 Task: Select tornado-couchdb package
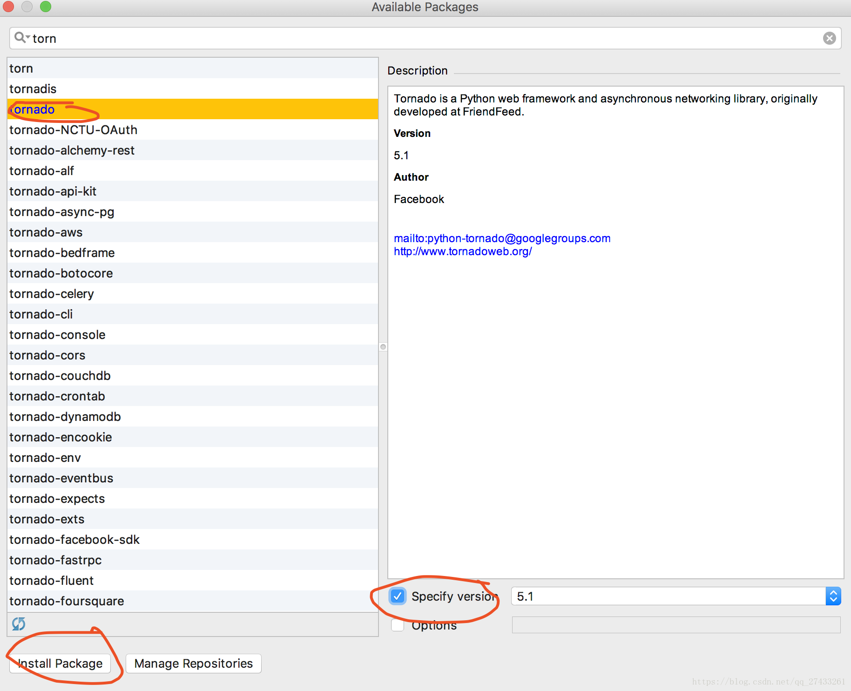pyautogui.click(x=193, y=375)
